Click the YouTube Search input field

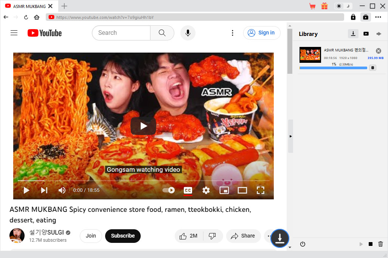click(x=121, y=33)
